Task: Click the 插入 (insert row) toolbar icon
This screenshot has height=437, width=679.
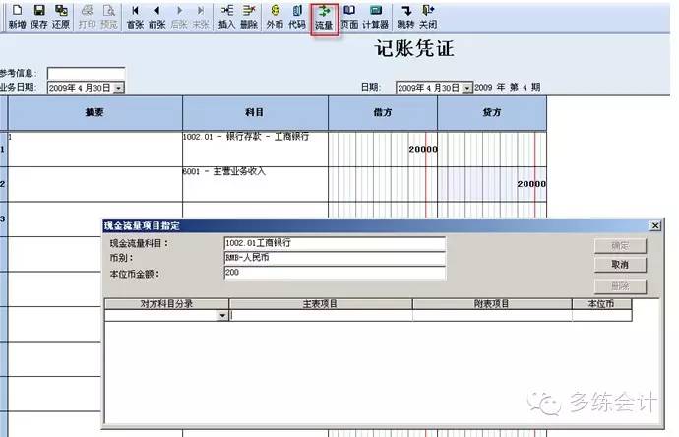Action: click(x=226, y=17)
